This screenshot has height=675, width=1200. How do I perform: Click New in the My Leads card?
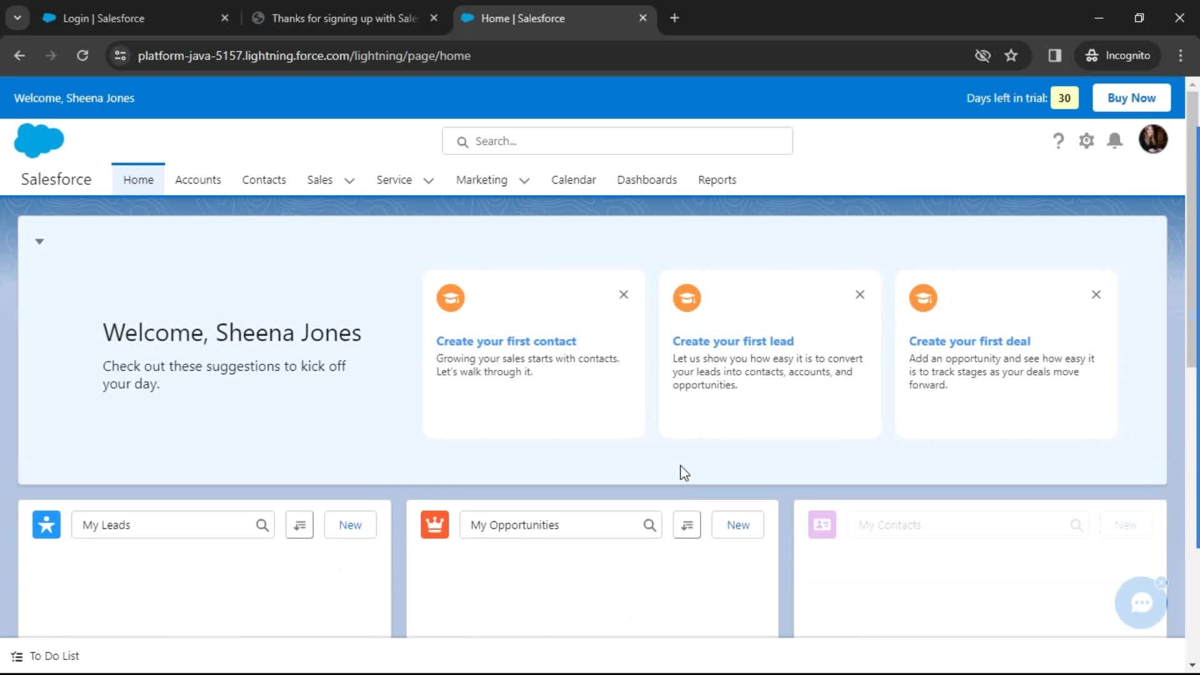tap(350, 525)
